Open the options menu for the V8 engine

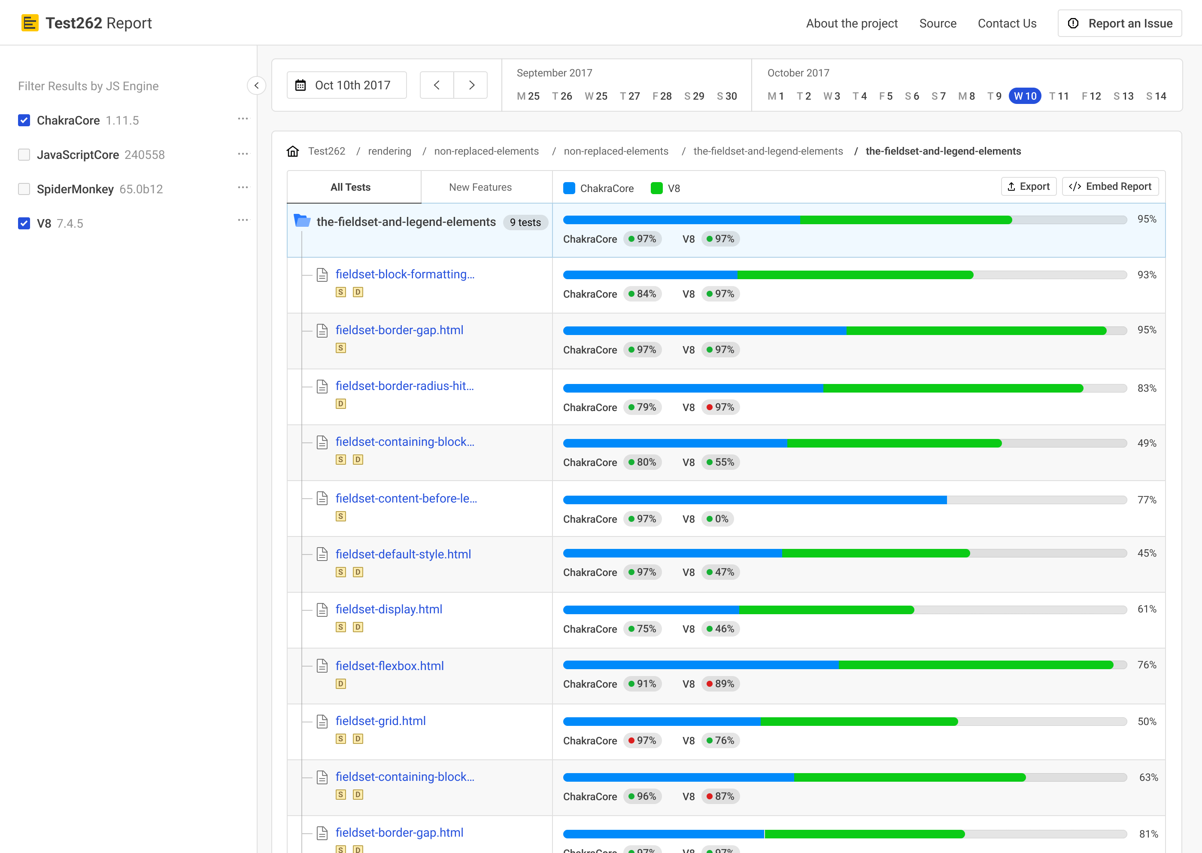coord(243,220)
